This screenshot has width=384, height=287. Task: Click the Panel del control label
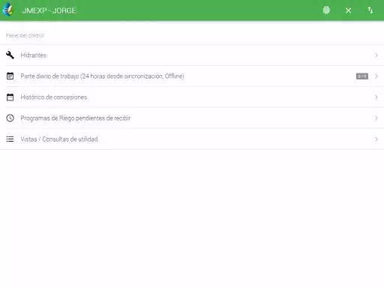click(x=25, y=35)
